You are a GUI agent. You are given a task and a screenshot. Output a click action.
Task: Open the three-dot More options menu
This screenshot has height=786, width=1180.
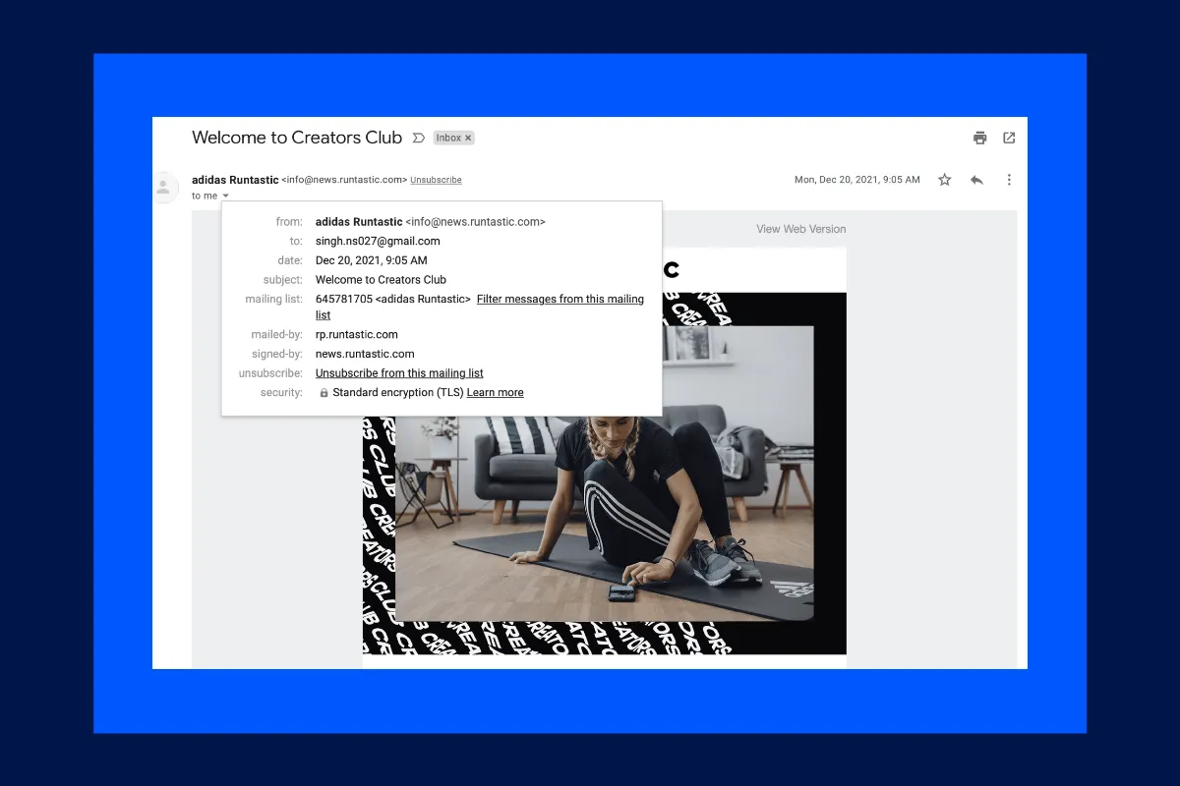1009,180
